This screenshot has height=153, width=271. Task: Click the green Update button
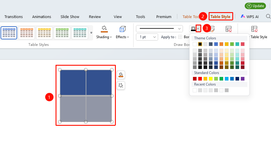tap(255, 6)
